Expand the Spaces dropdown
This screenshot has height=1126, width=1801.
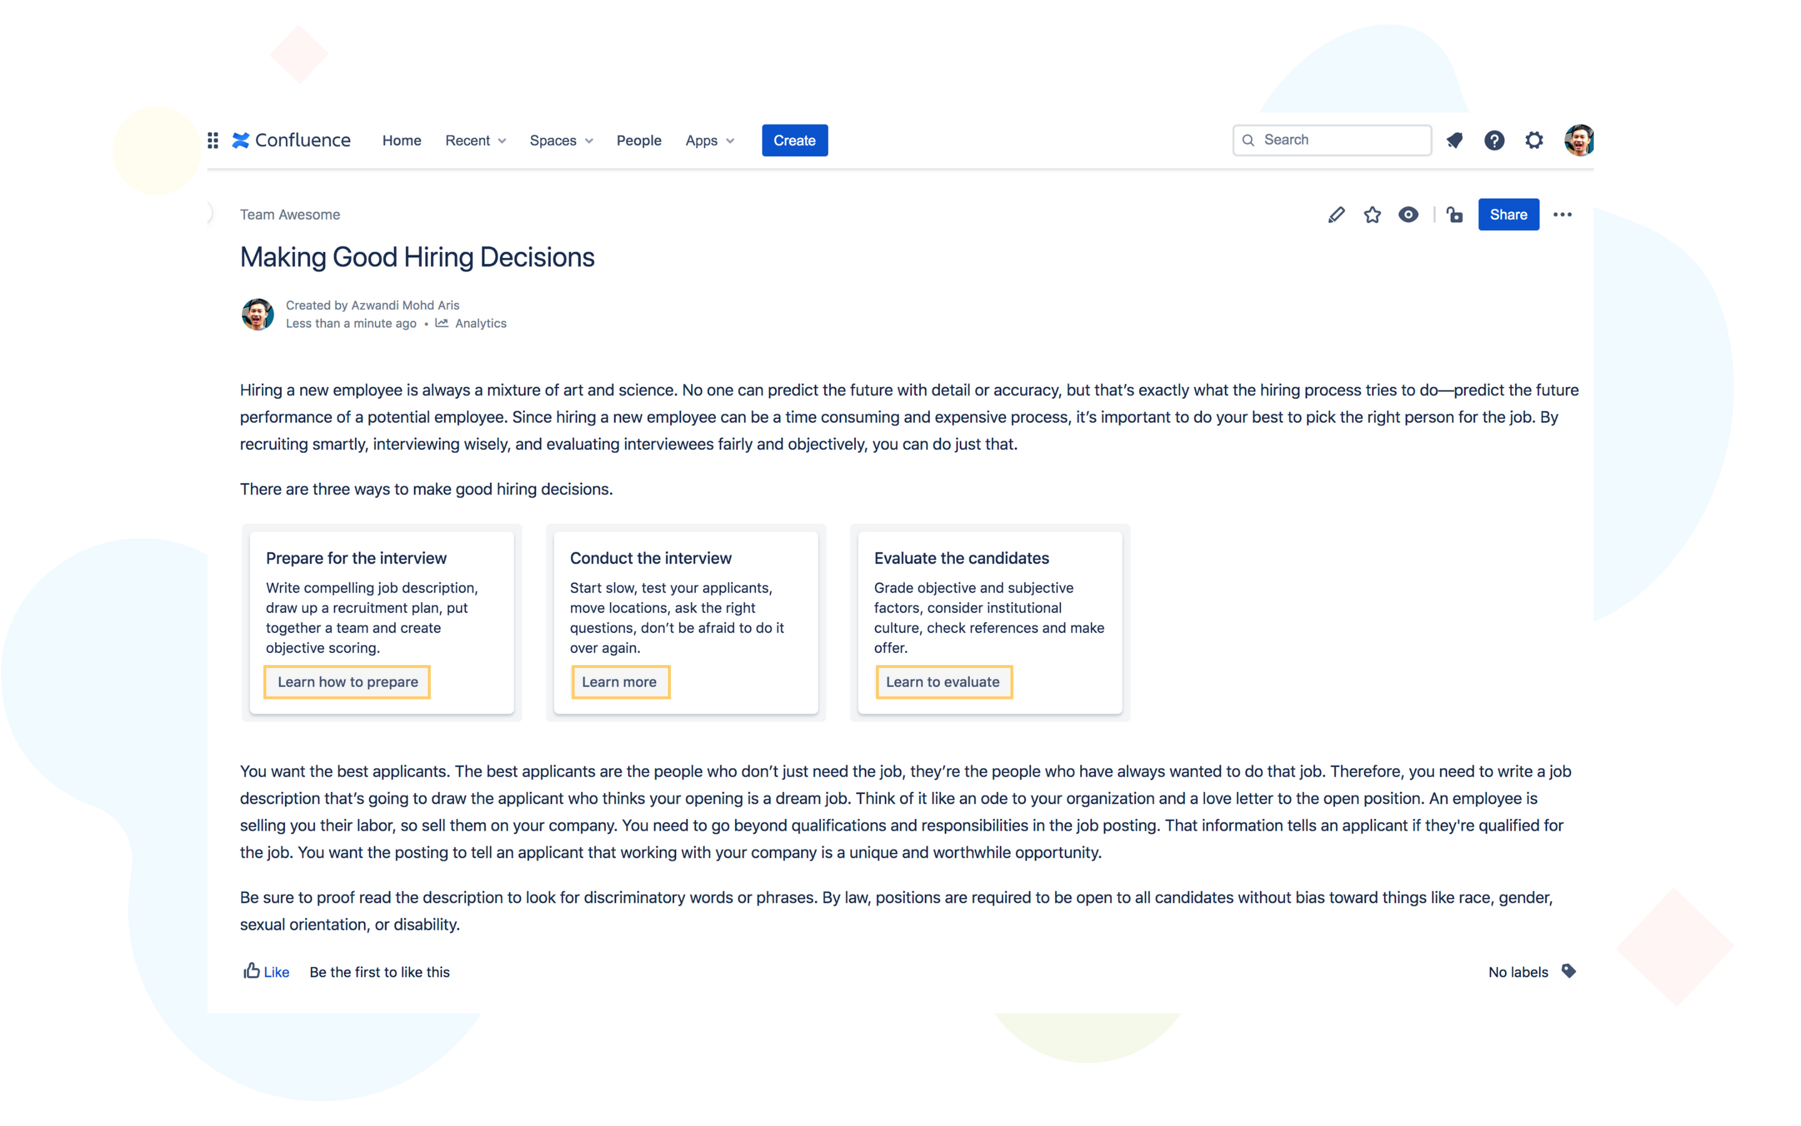(x=561, y=140)
